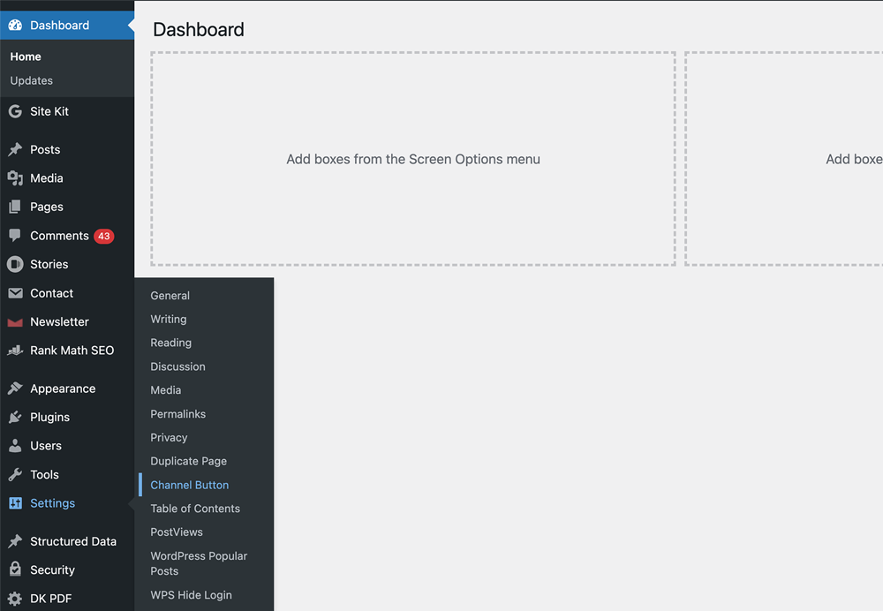Click the Tools wrench icon
The image size is (883, 611).
pos(15,475)
